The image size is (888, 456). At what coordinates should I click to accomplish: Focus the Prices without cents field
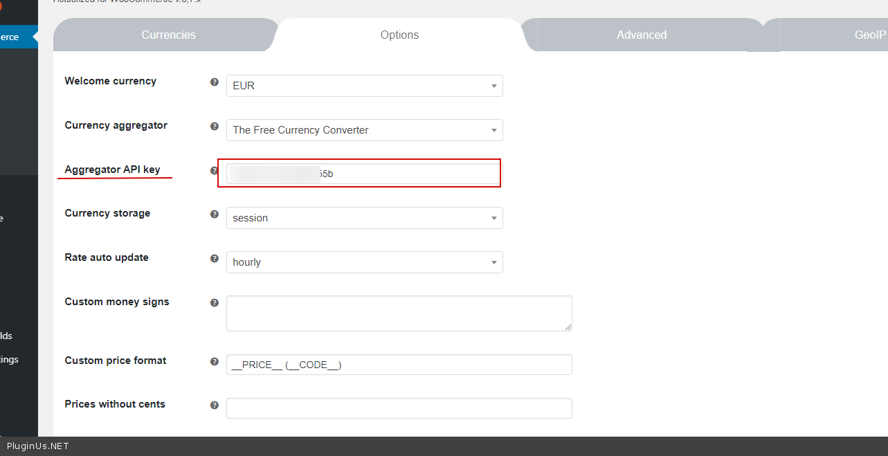pos(399,408)
